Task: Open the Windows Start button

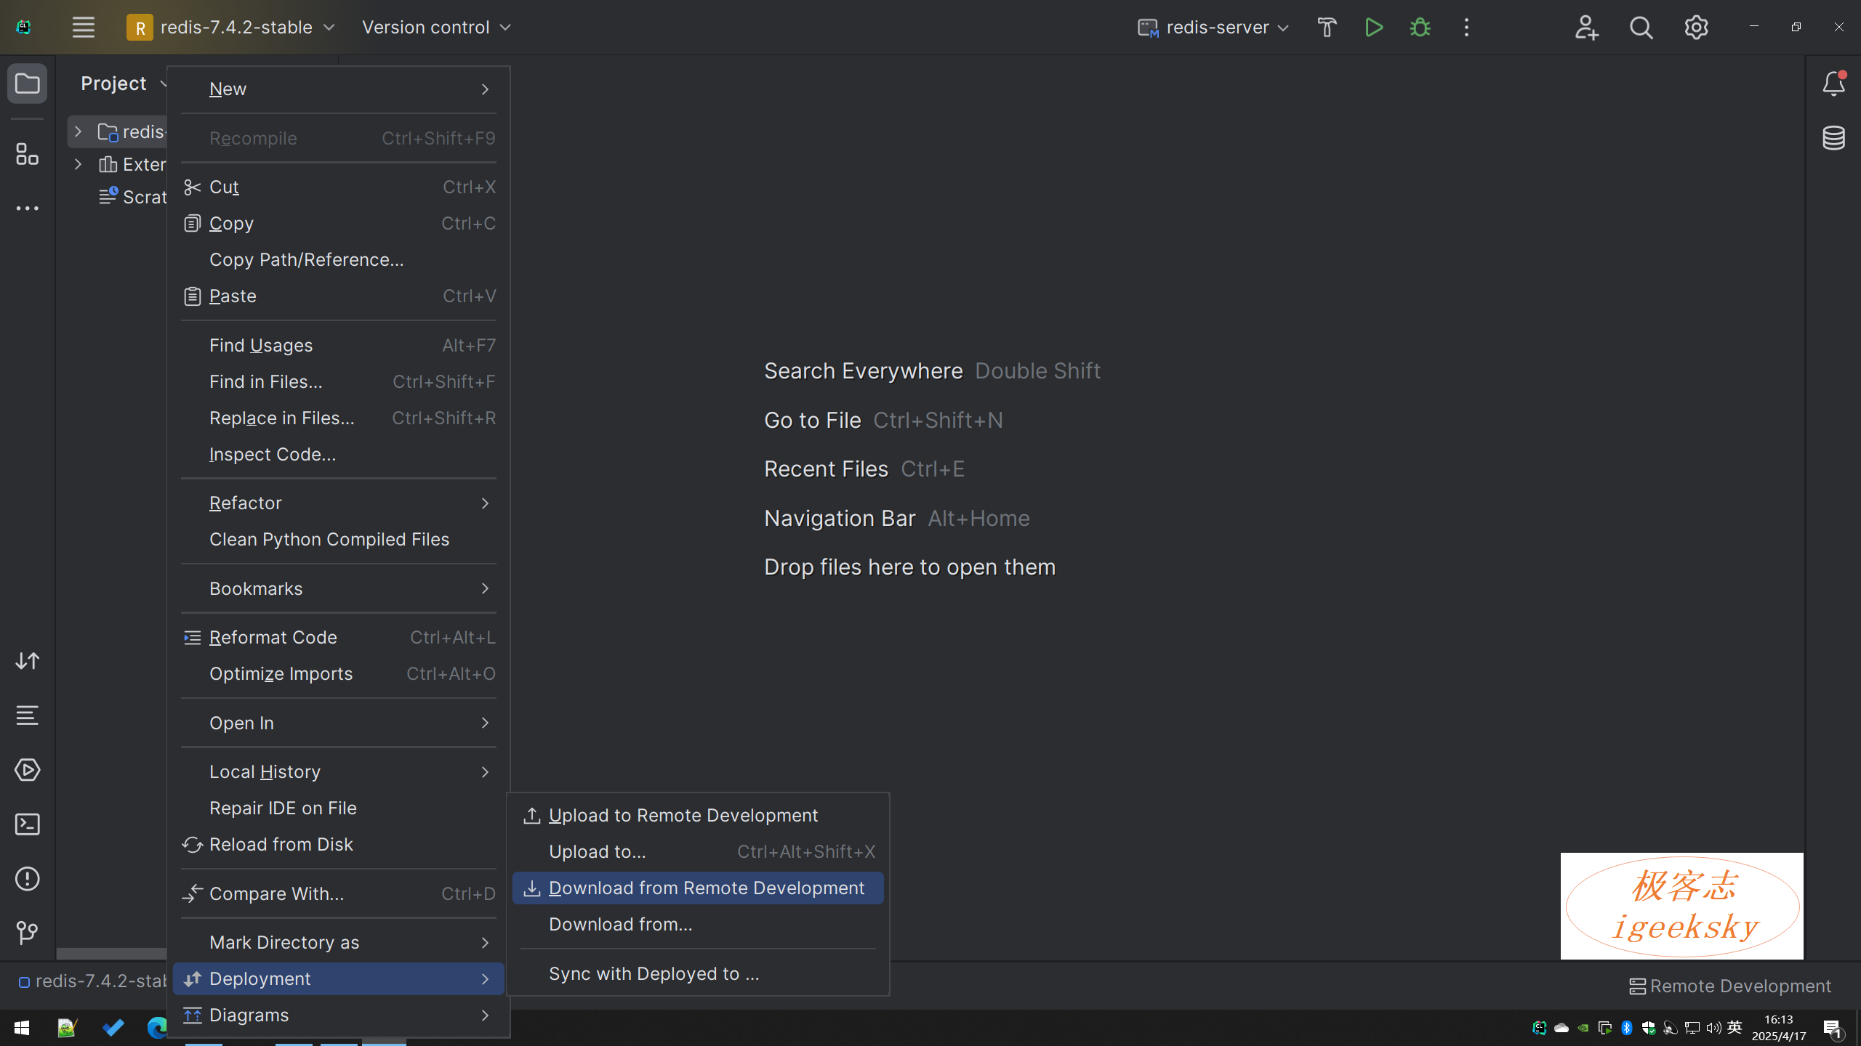Action: coord(22,1028)
